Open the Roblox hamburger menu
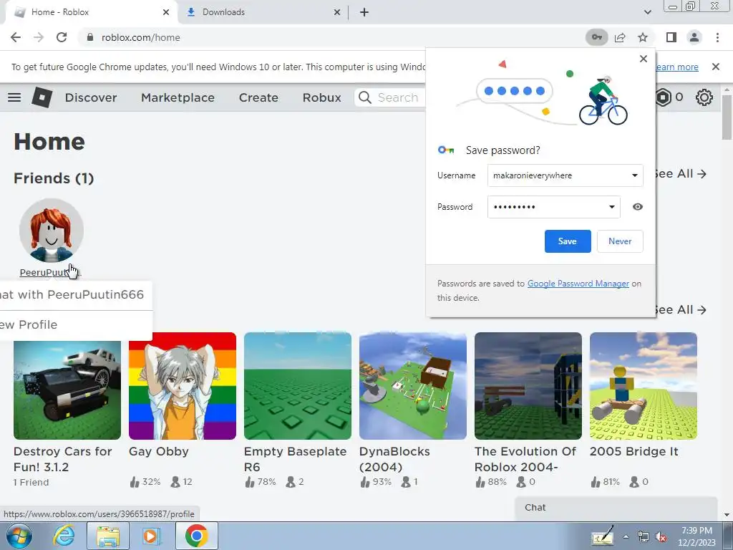Image resolution: width=733 pixels, height=550 pixels. click(x=14, y=97)
